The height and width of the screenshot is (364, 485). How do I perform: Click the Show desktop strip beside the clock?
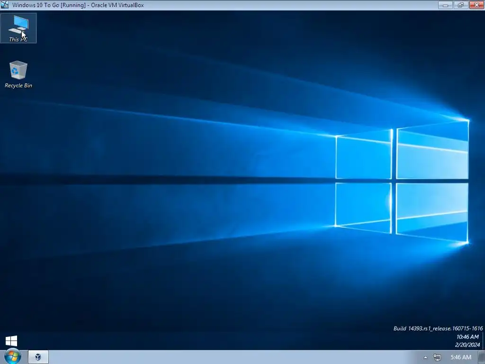pos(482,357)
